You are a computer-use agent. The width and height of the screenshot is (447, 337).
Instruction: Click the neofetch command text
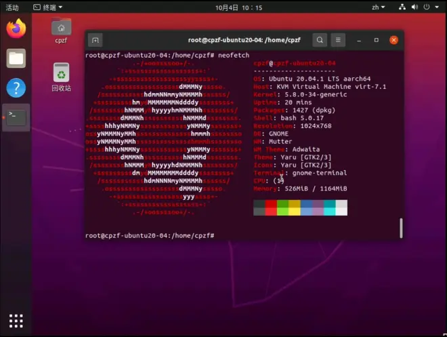pyautogui.click(x=234, y=55)
